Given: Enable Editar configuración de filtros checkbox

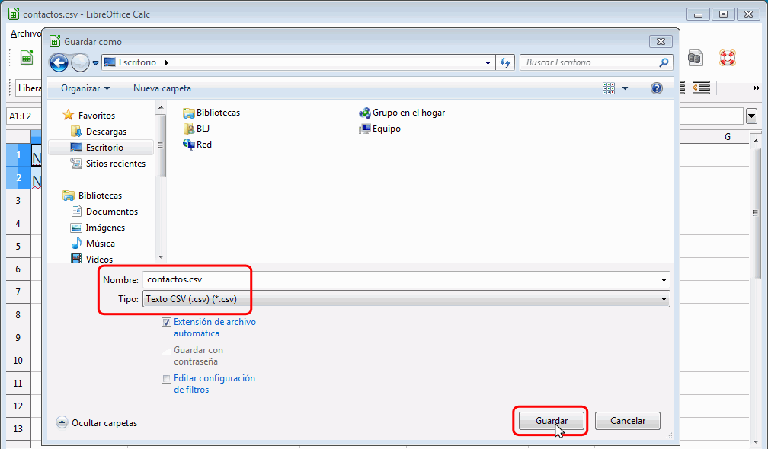Looking at the screenshot, I should (x=167, y=378).
